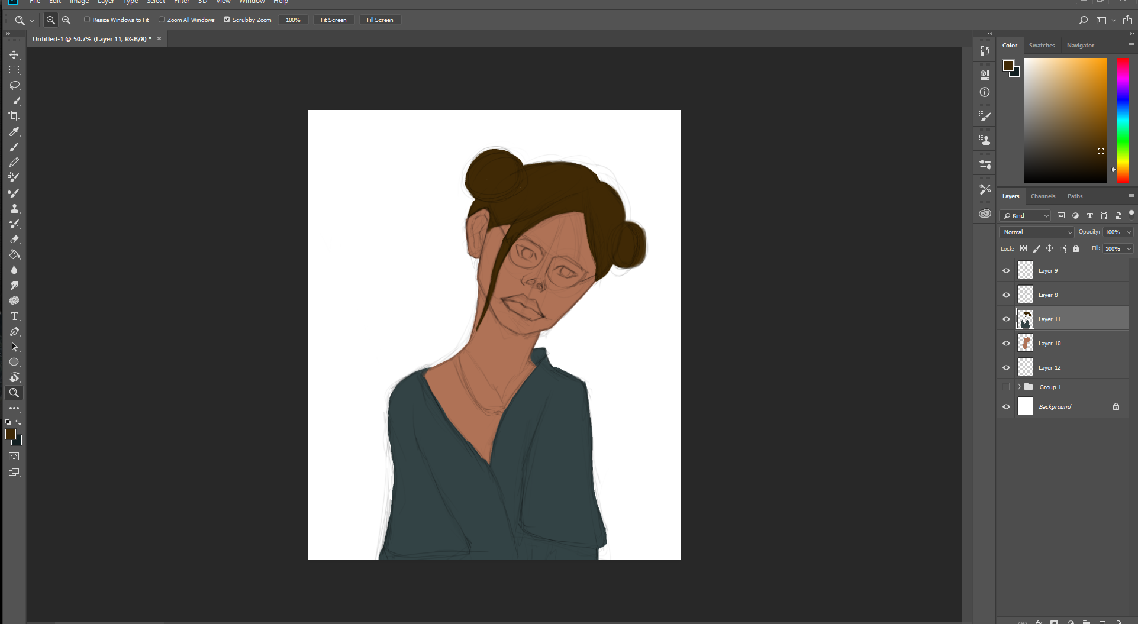1138x624 pixels.
Task: Switch to the Swatches tab
Action: (1042, 46)
